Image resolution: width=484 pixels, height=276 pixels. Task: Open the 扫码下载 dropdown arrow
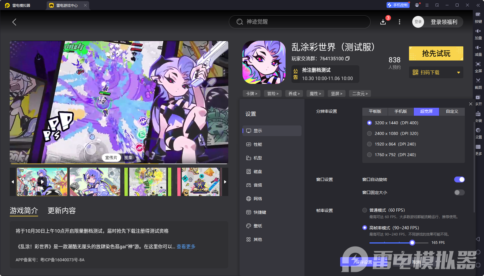(458, 72)
